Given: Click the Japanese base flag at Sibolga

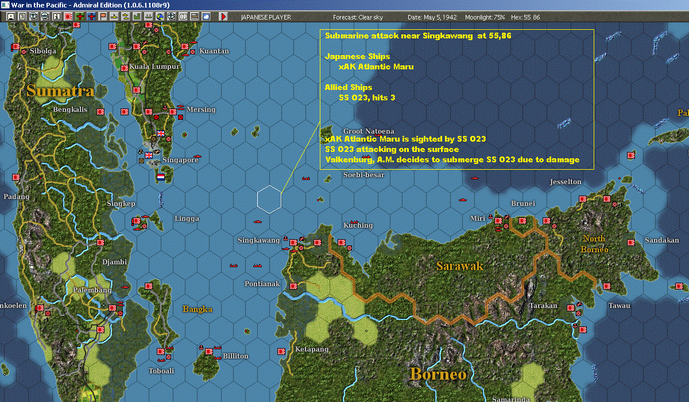Looking at the screenshot, I should pos(16,47).
